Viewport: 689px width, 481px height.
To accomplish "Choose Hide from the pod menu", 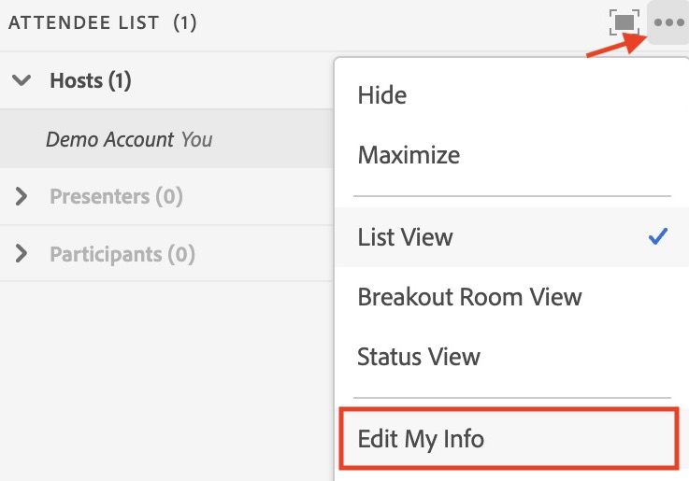I will [x=382, y=95].
